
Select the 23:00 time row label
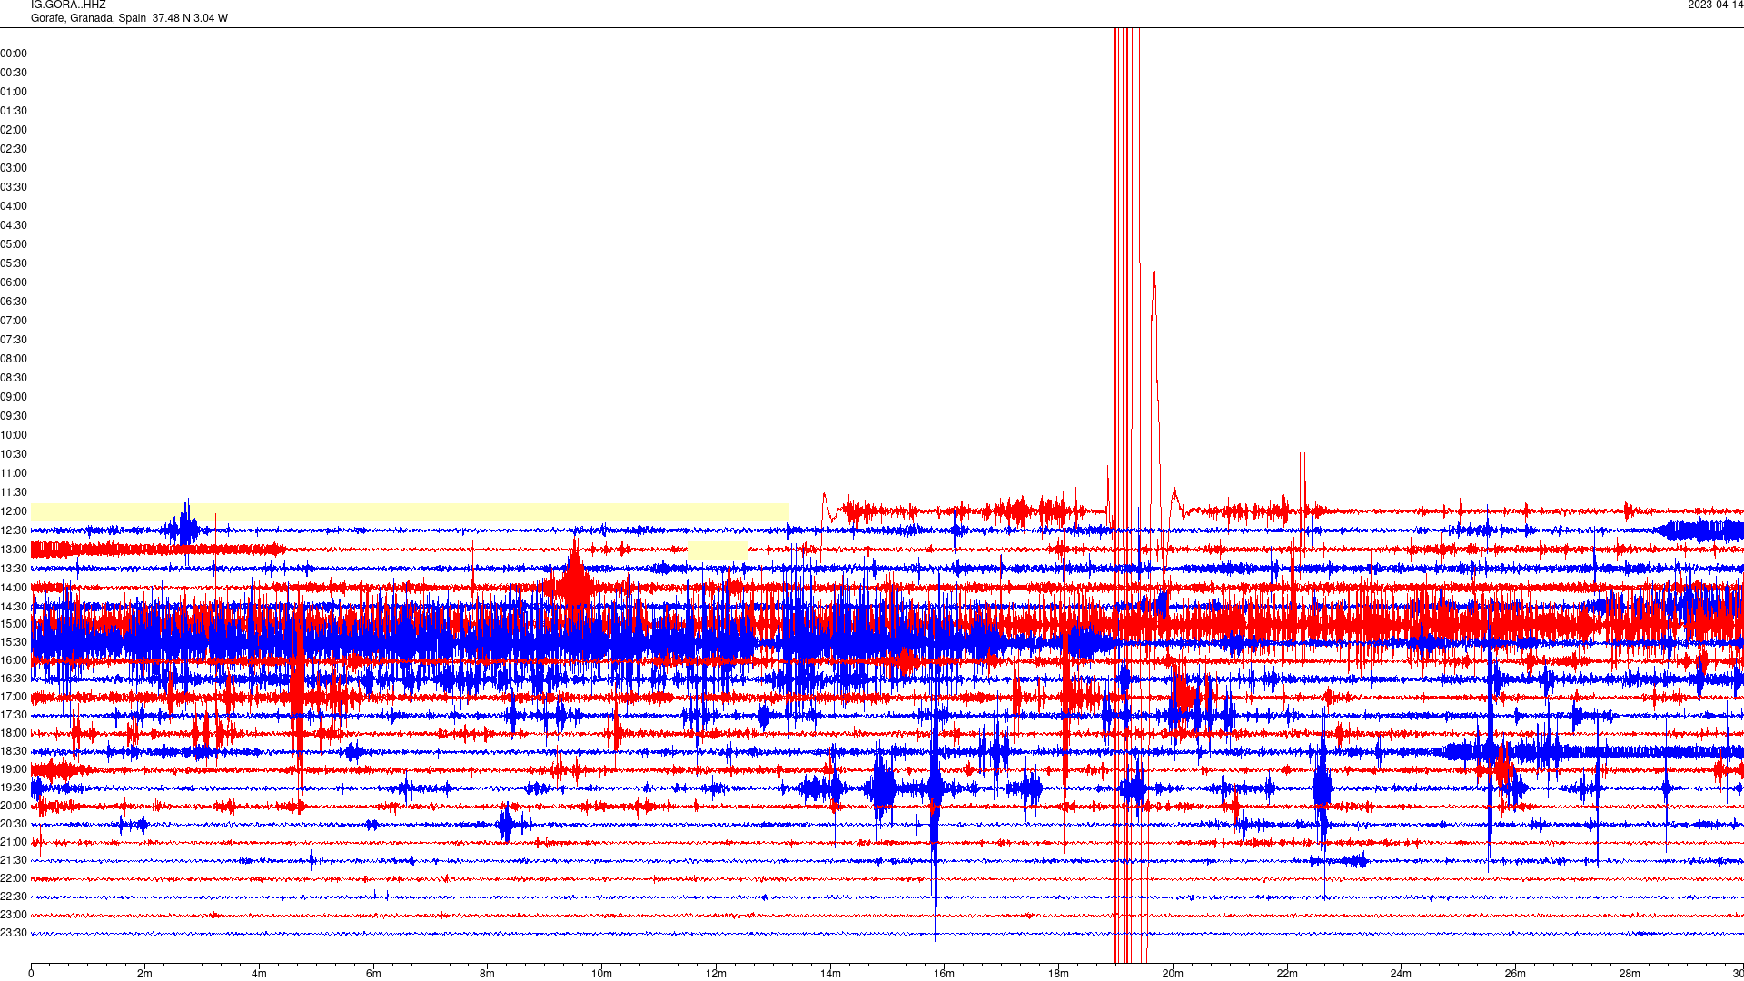point(14,915)
